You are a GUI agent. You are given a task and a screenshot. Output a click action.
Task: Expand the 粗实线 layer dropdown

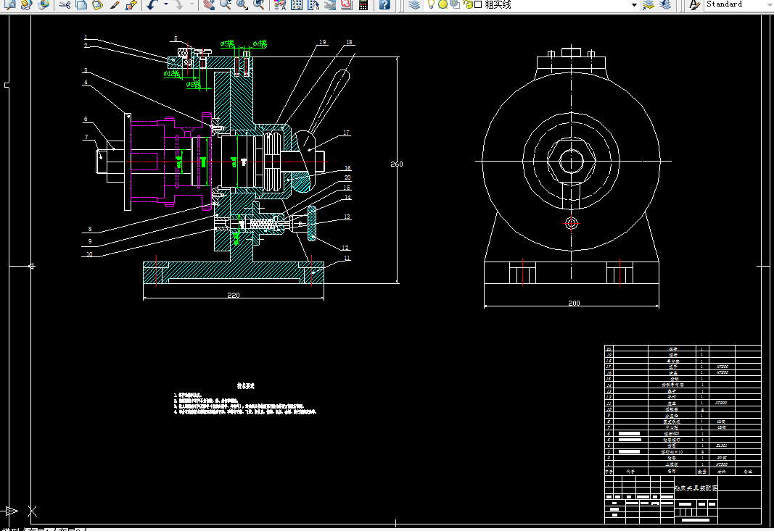pos(634,5)
